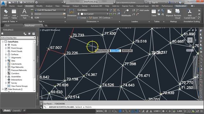The width and height of the screenshot is (204, 114).
Task: Select the Wipeout tool
Action: [169, 13]
